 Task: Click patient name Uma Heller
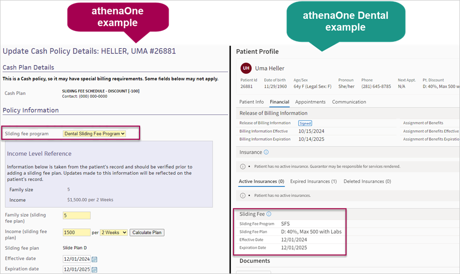tap(269, 68)
